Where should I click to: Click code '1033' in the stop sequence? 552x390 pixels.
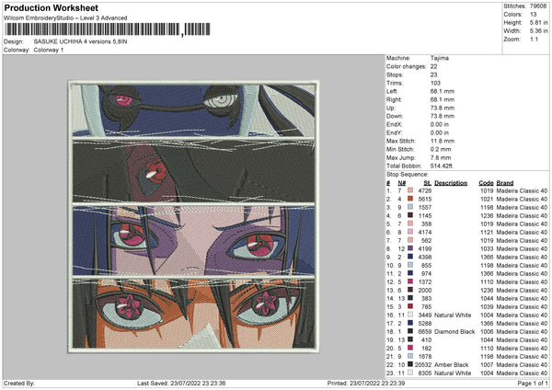[x=488, y=249]
